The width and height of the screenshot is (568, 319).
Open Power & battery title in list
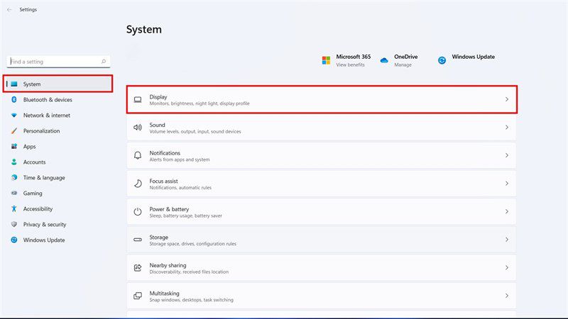169,209
